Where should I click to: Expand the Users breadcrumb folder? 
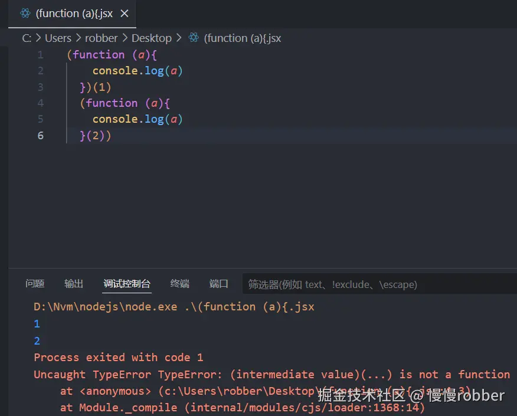(58, 38)
